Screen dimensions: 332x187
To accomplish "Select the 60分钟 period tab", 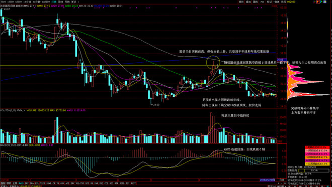I will 46,2.
